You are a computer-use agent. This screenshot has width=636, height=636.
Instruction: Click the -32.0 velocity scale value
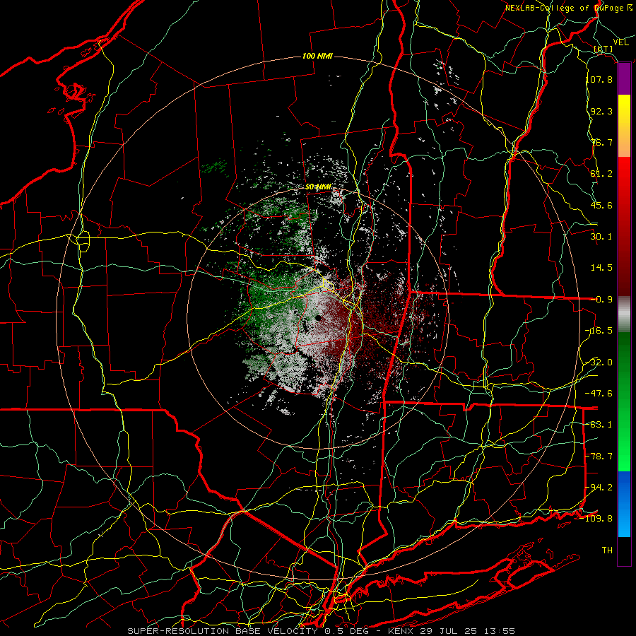[x=599, y=363]
